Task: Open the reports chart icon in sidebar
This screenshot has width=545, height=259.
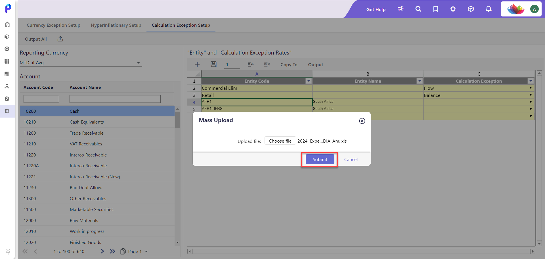Action: (x=7, y=74)
